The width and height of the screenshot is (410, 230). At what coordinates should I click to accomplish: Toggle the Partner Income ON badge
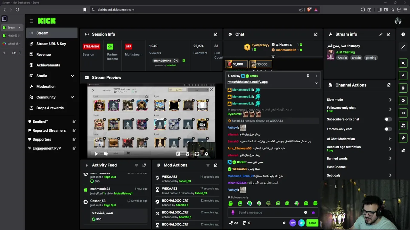[110, 46]
